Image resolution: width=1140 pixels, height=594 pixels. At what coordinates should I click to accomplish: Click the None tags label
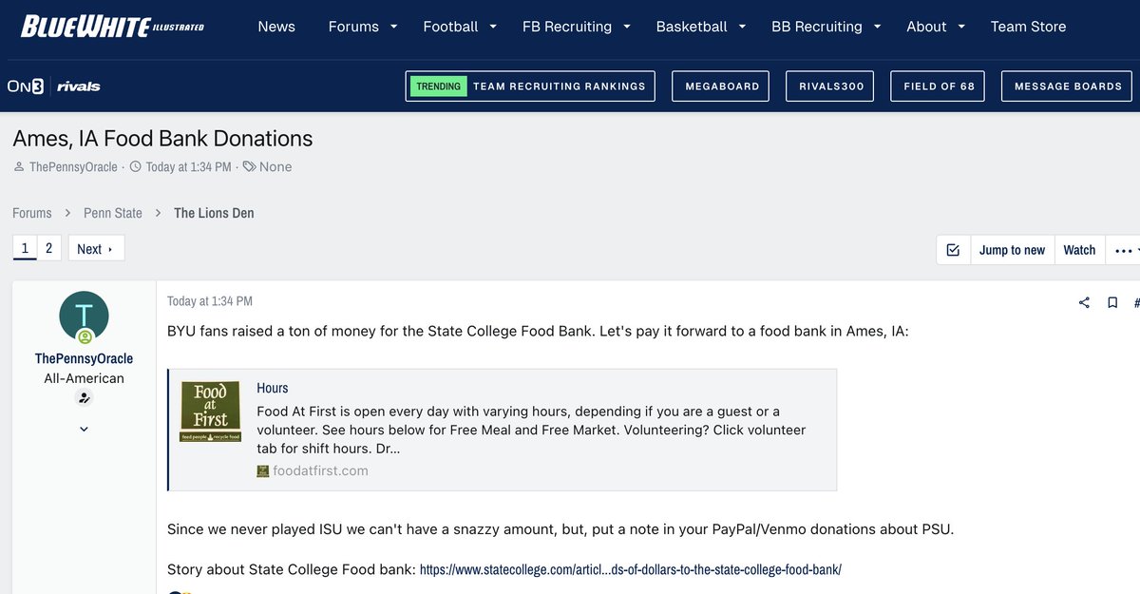275,166
